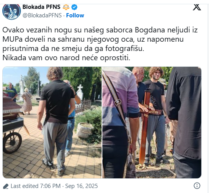
Task: Open the Blokada PFNS profile avatar
Action: (x=12, y=12)
